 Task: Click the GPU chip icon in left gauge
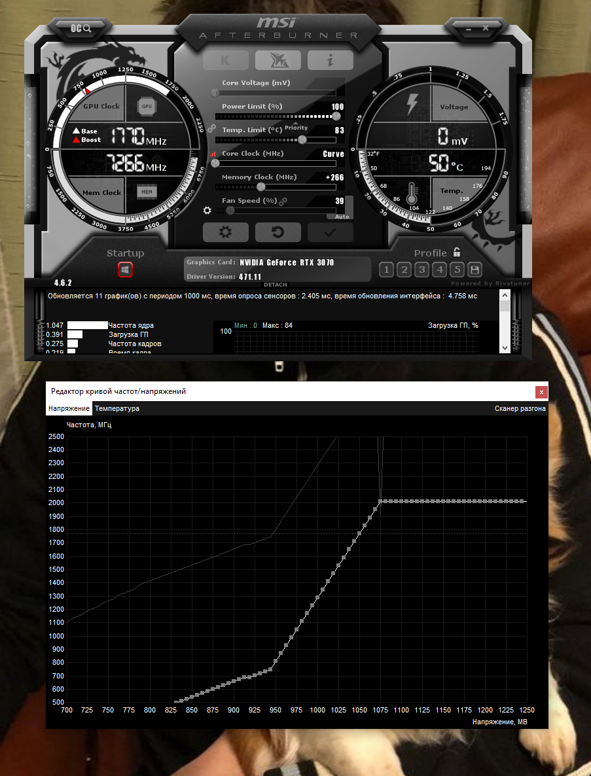[x=147, y=106]
